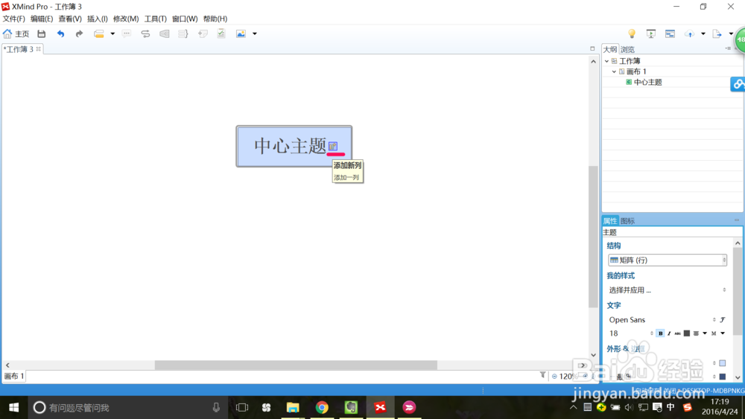
Task: Insert a note with the toolbar icon
Action: (203, 33)
